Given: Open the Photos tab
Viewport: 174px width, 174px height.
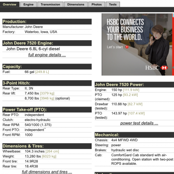Looking at the screenshot, I should [x=97, y=4].
